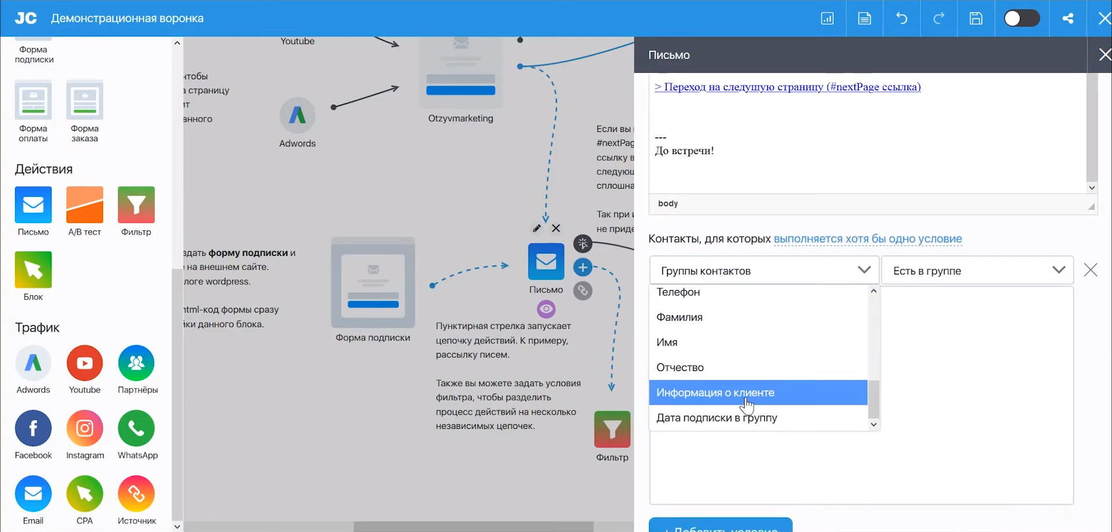Select Adwords traffic source in sidebar

[33, 370]
